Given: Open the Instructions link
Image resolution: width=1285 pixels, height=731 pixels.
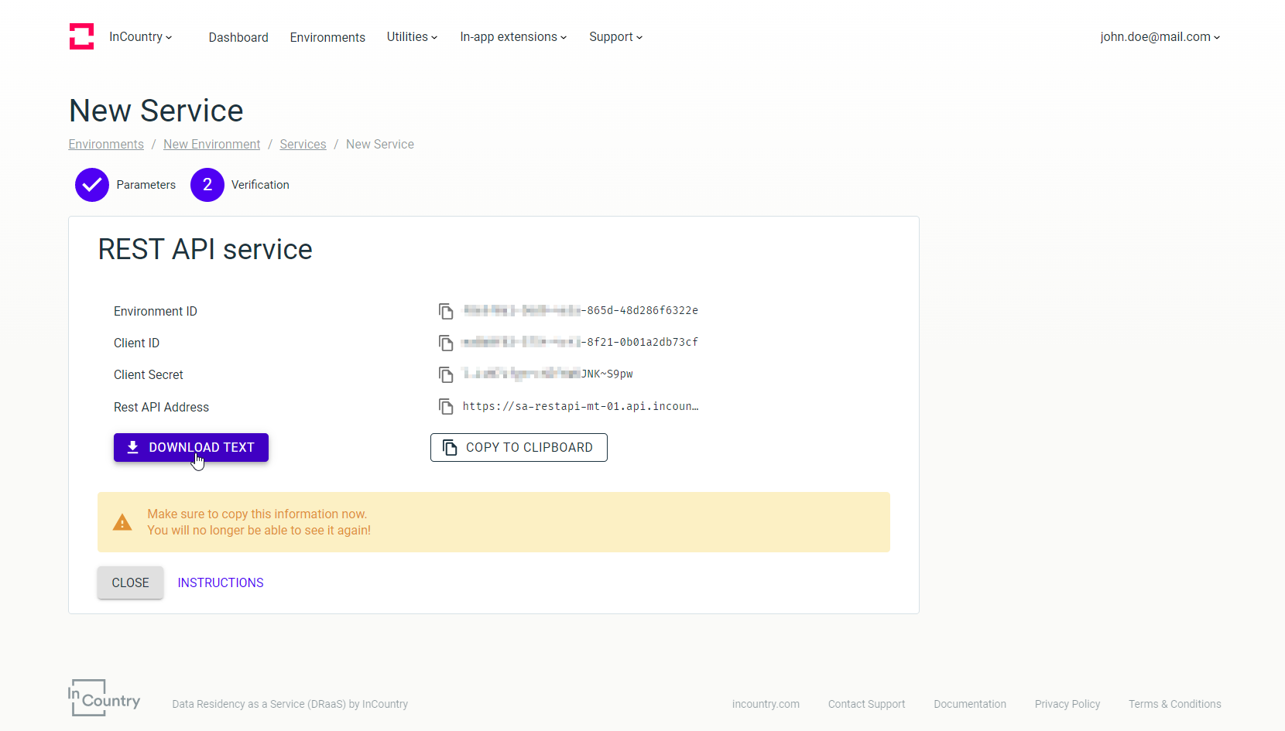Looking at the screenshot, I should pyautogui.click(x=221, y=582).
